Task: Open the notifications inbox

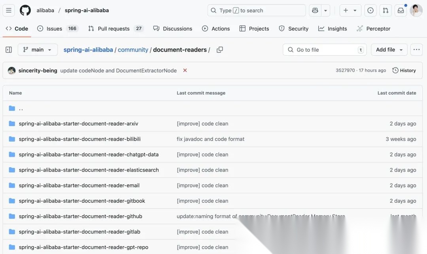Action: click(x=401, y=10)
